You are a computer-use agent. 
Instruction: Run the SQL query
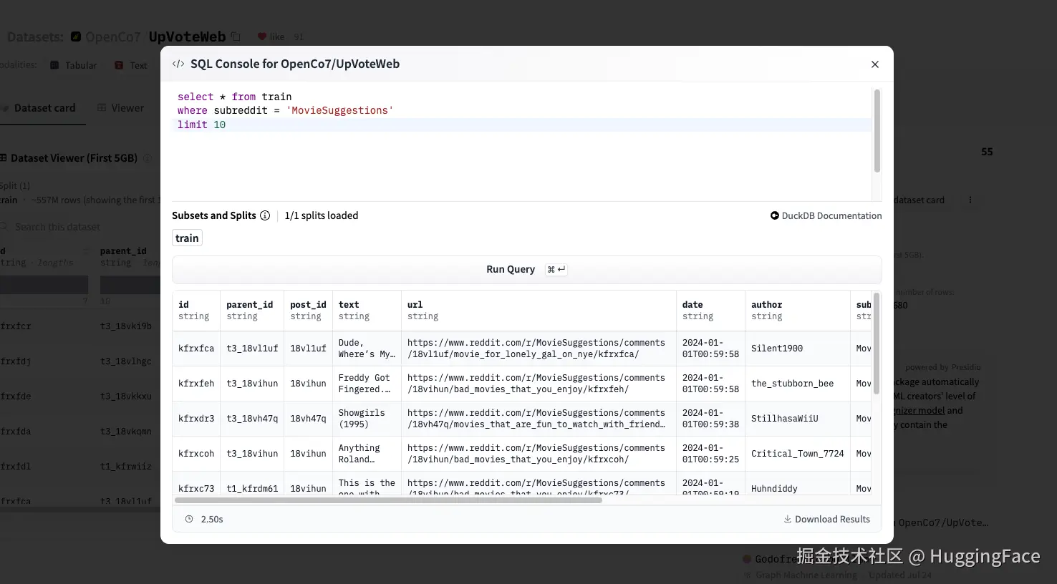526,269
